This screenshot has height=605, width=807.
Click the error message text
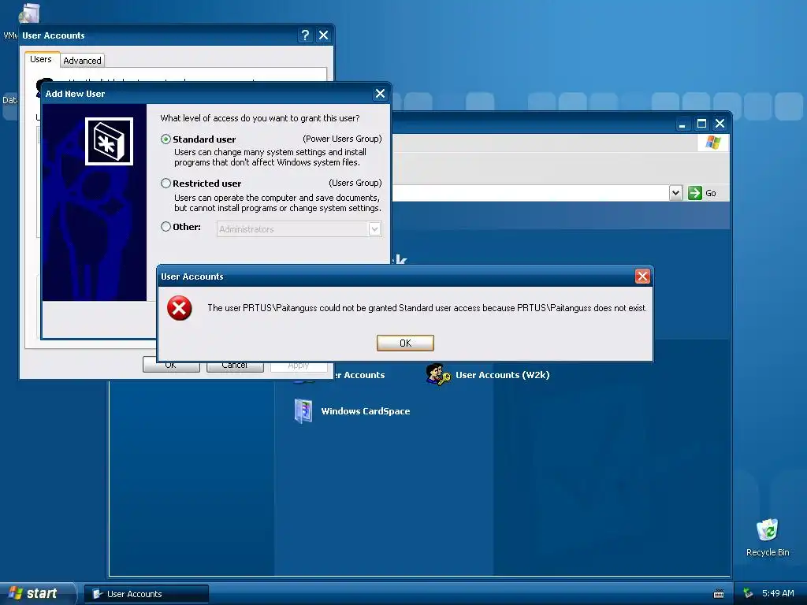pos(426,308)
